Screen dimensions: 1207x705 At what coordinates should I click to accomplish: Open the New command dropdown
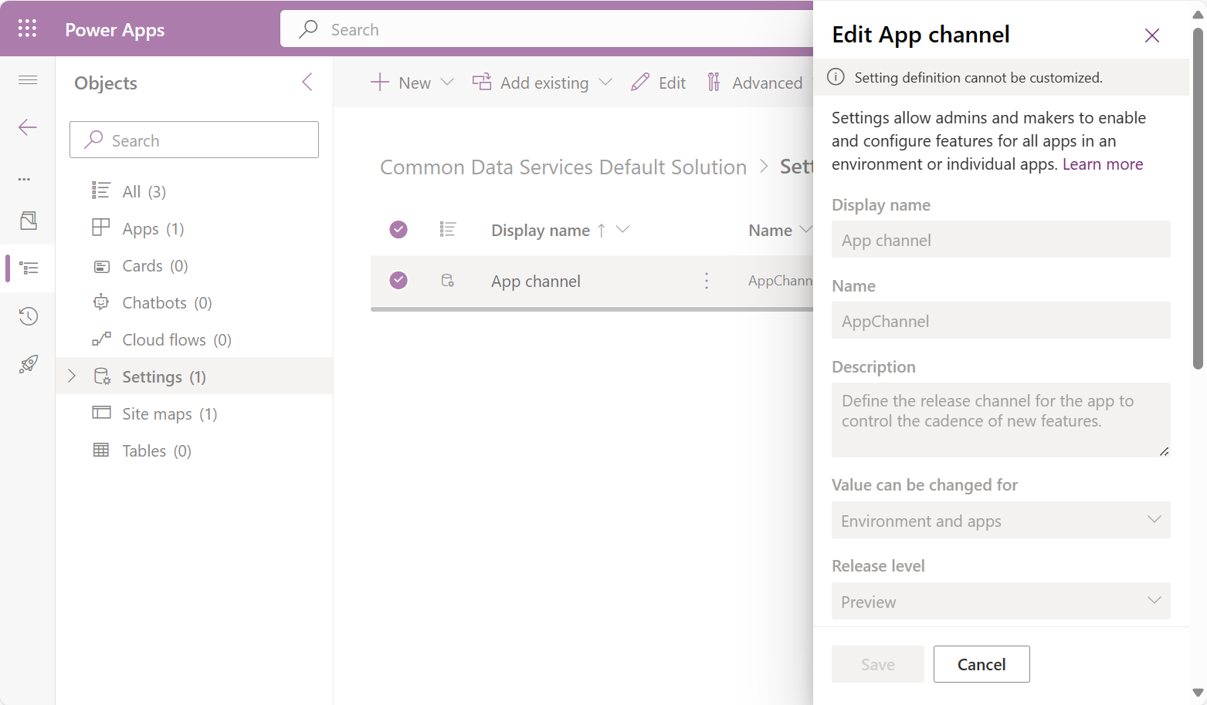click(x=447, y=82)
